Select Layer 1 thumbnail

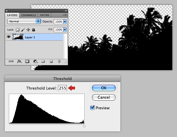click(x=18, y=37)
